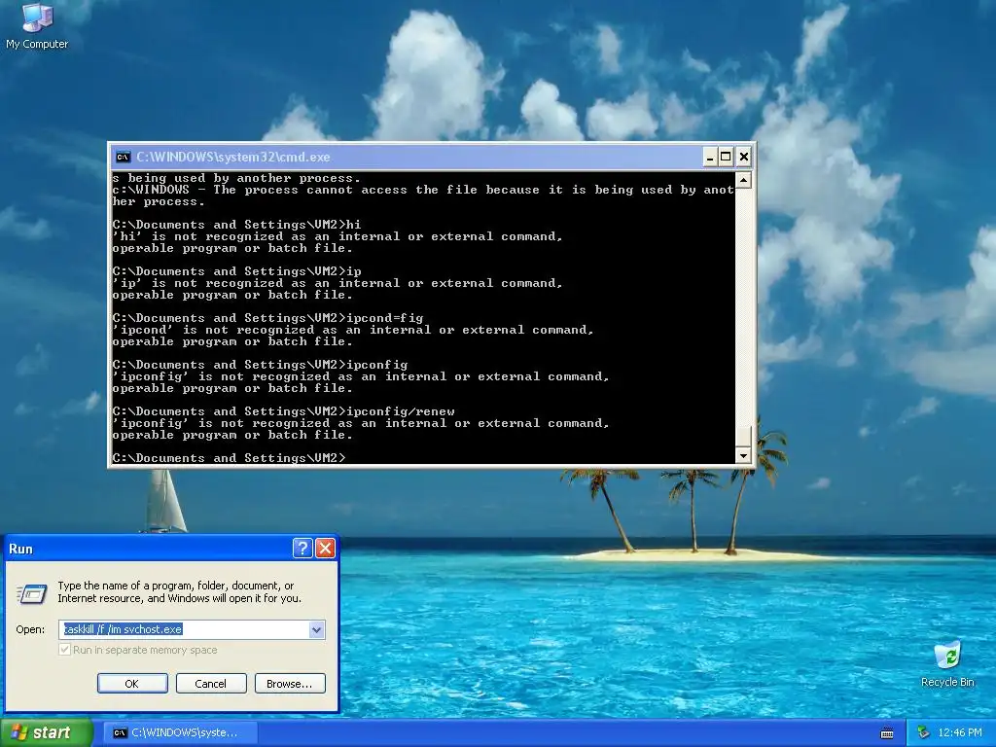The width and height of the screenshot is (996, 747).
Task: Open the Start menu
Action: tap(46, 732)
